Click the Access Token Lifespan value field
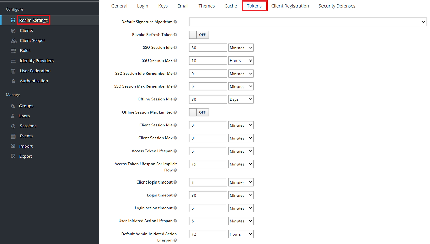This screenshot has width=430, height=244. [208, 151]
